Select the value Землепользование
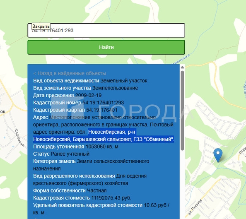Viewport: 246px width, 219px height. [x=115, y=88]
